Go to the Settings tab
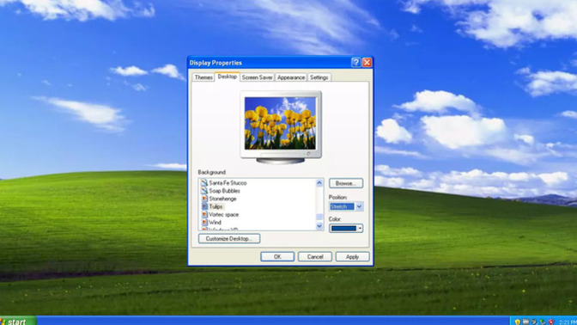This screenshot has width=577, height=325. [319, 77]
